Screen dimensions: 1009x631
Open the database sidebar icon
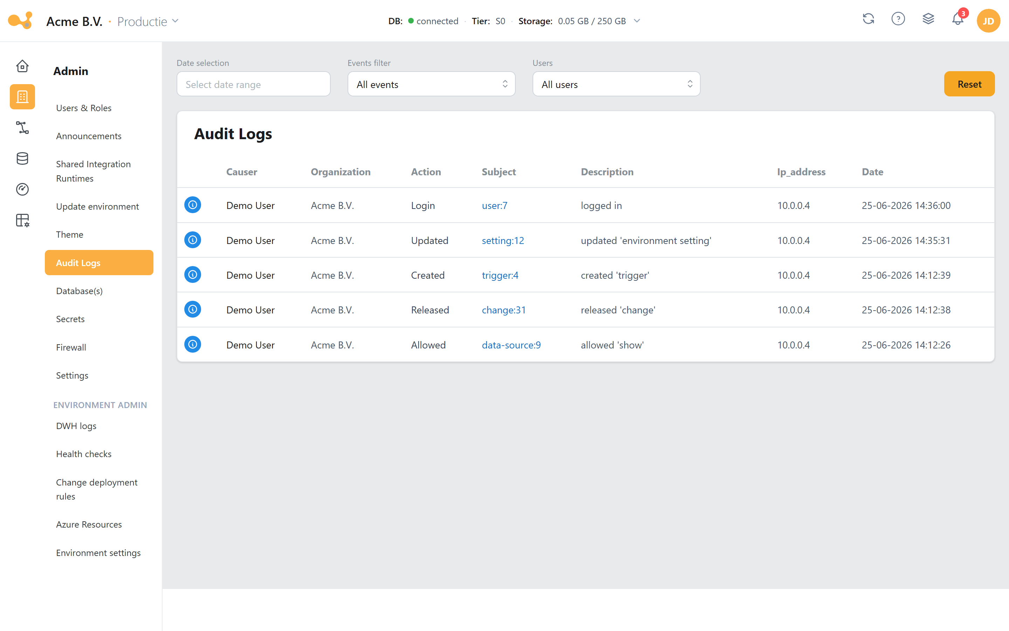pyautogui.click(x=22, y=158)
